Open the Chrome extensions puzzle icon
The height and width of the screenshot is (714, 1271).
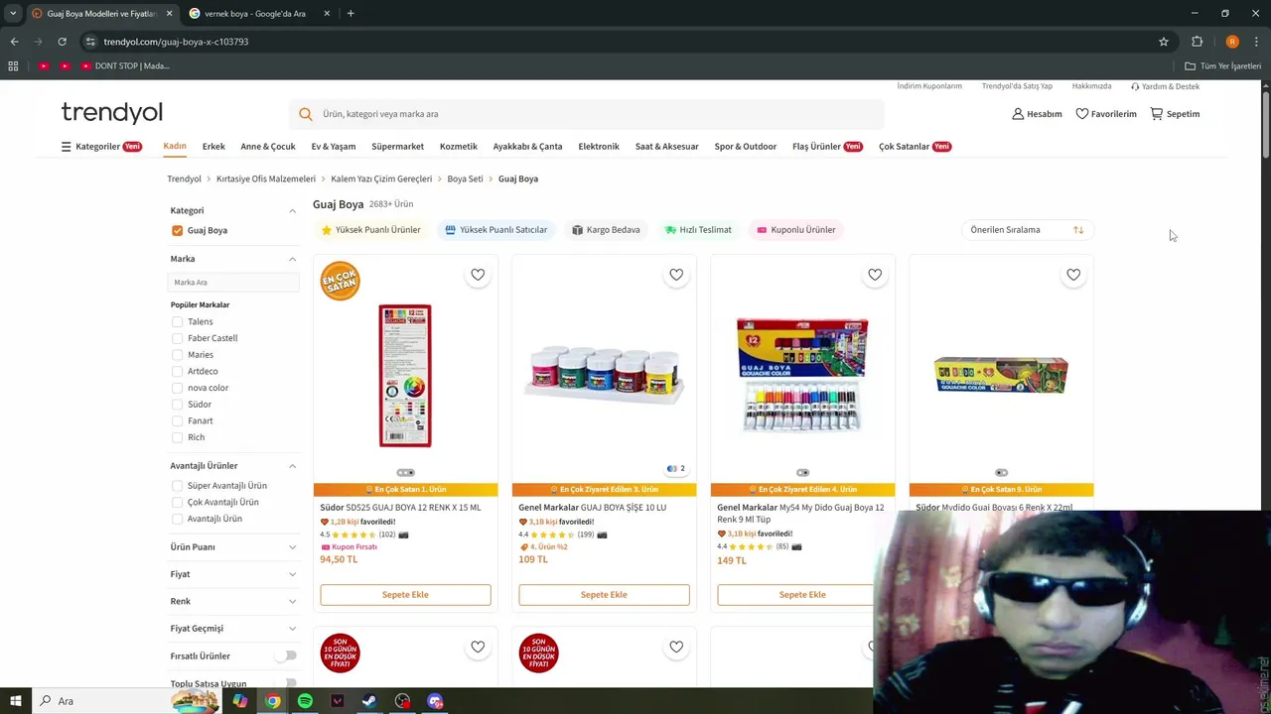coord(1197,42)
